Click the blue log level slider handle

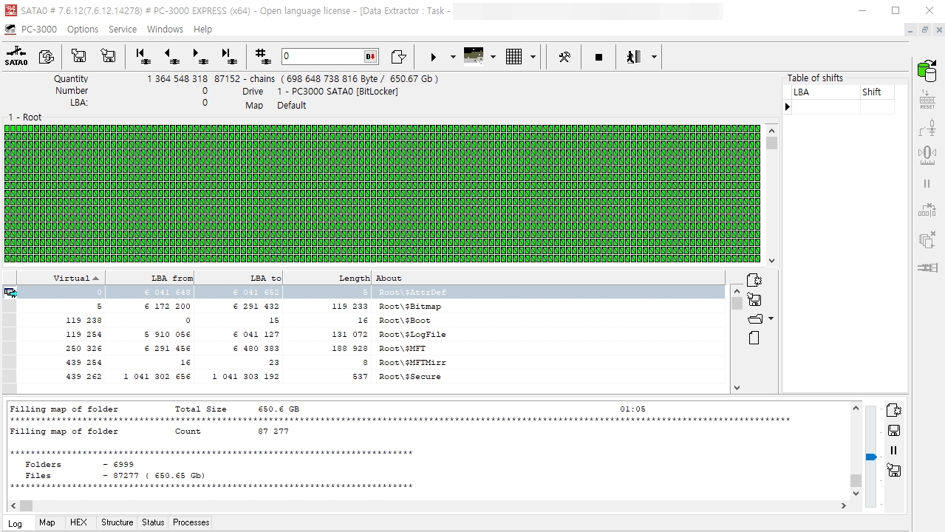coord(871,457)
